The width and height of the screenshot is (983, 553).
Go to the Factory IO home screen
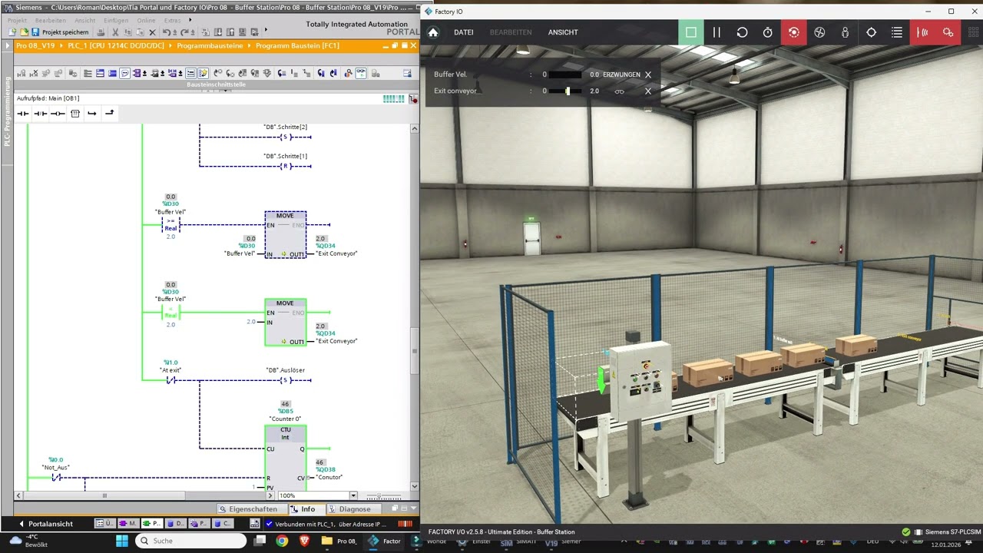(433, 32)
